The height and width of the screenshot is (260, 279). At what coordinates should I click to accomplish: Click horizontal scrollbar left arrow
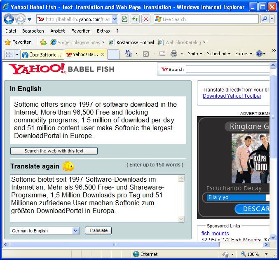coord(6,244)
